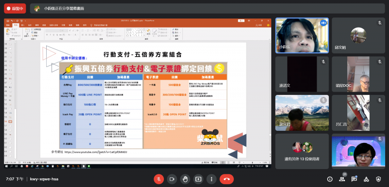Switch to the 插入 ribbon tab

click(x=22, y=25)
